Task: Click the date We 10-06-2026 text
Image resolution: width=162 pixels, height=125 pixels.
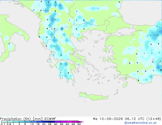Action: tap(108, 119)
